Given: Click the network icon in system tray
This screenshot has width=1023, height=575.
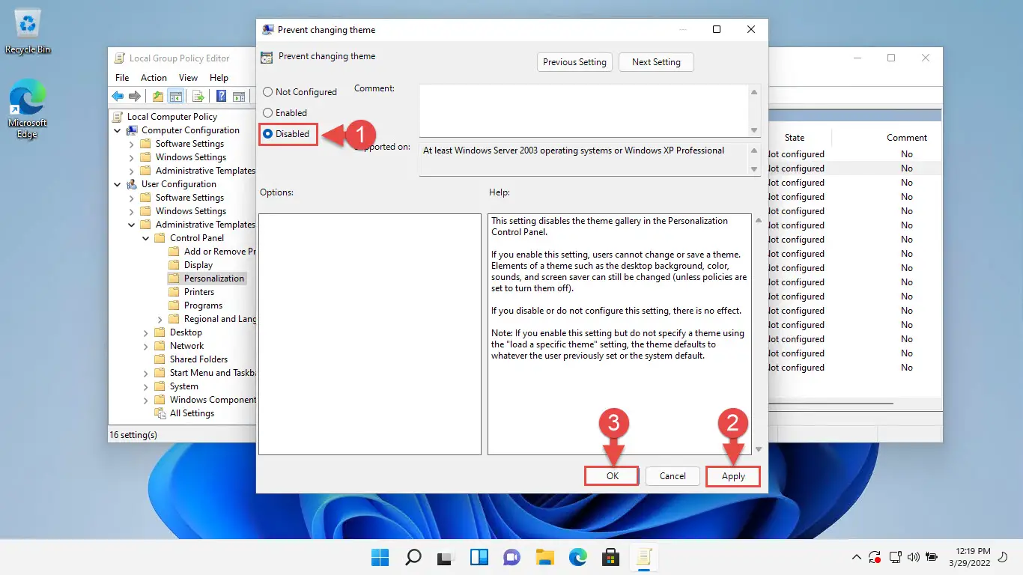Looking at the screenshot, I should click(894, 558).
